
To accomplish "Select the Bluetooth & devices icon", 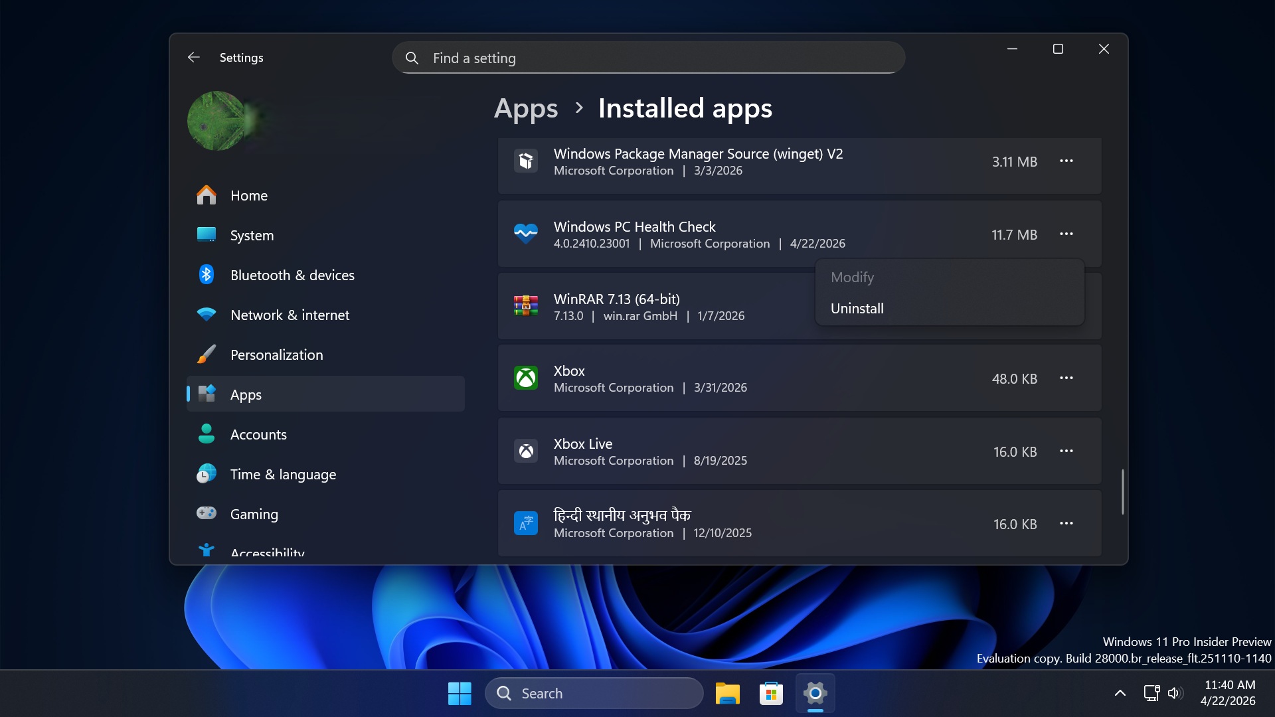I will pos(207,275).
